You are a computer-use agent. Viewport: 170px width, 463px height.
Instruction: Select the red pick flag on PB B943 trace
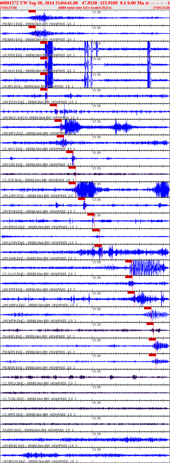click(x=32, y=27)
